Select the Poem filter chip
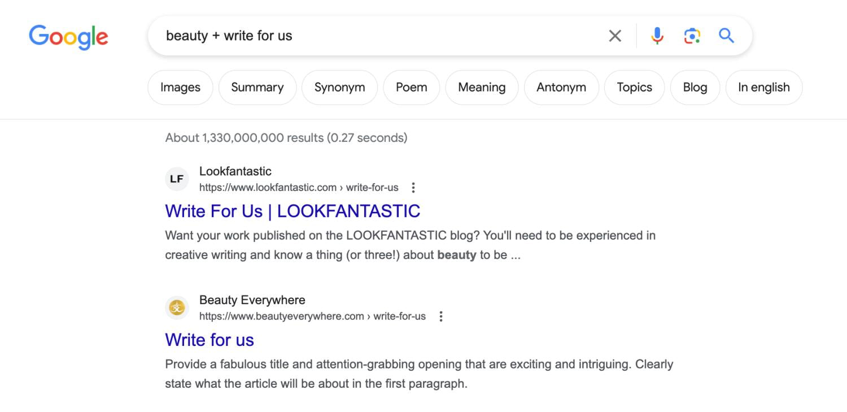This screenshot has width=847, height=412. click(x=412, y=88)
